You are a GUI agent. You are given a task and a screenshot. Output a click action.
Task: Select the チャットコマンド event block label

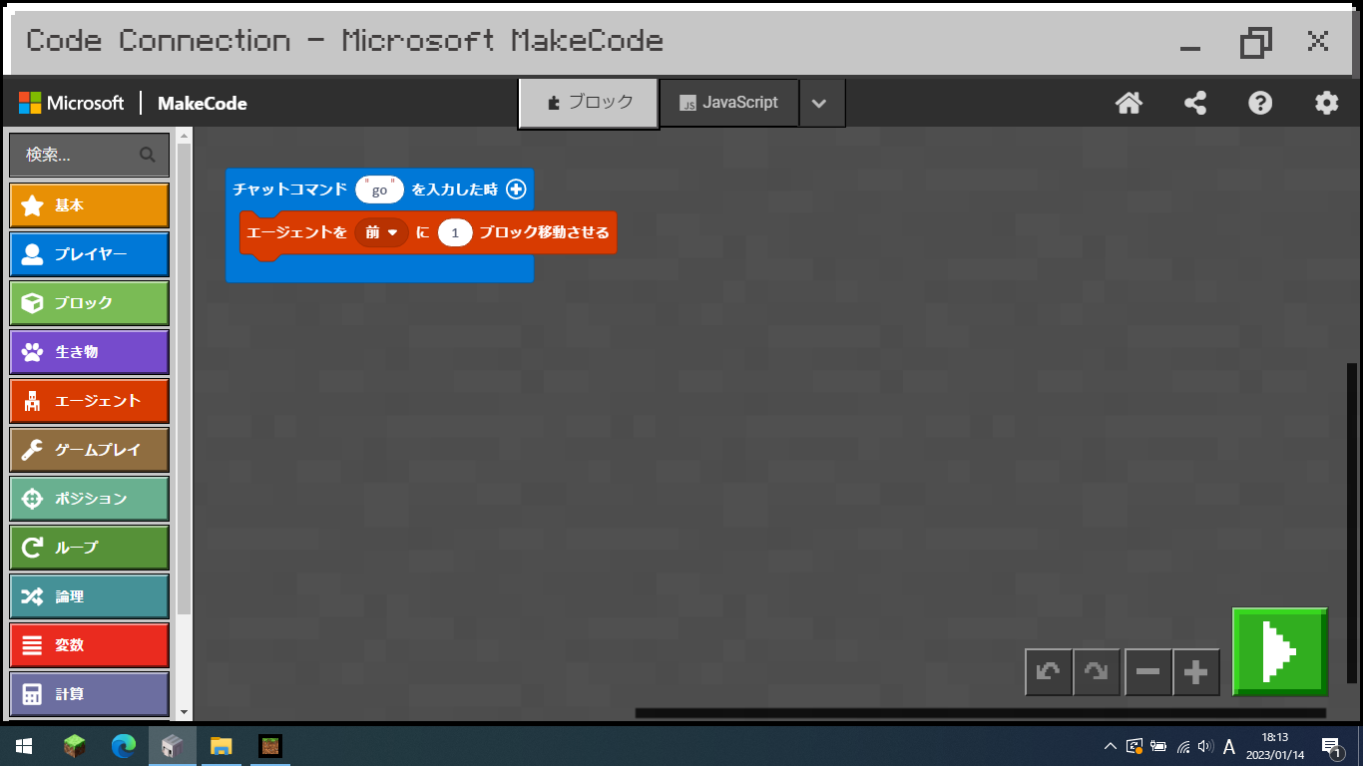(x=289, y=190)
